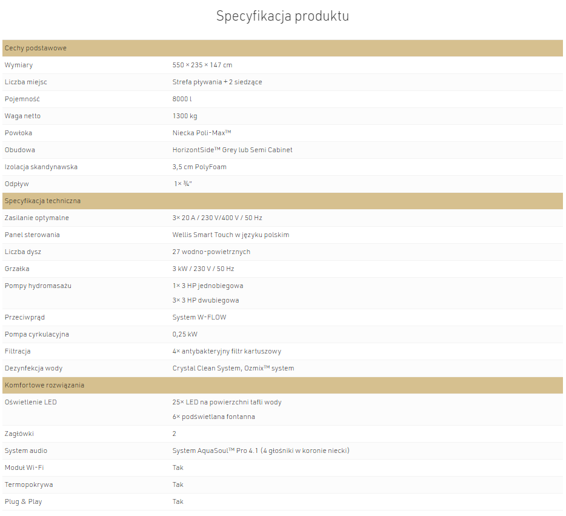This screenshot has height=516, width=566.
Task: Click the 27 wodno-powietrznych value
Action: tap(211, 252)
